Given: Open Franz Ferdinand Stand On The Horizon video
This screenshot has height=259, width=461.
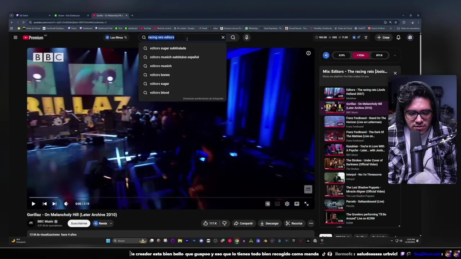Looking at the screenshot, I should [355, 122].
